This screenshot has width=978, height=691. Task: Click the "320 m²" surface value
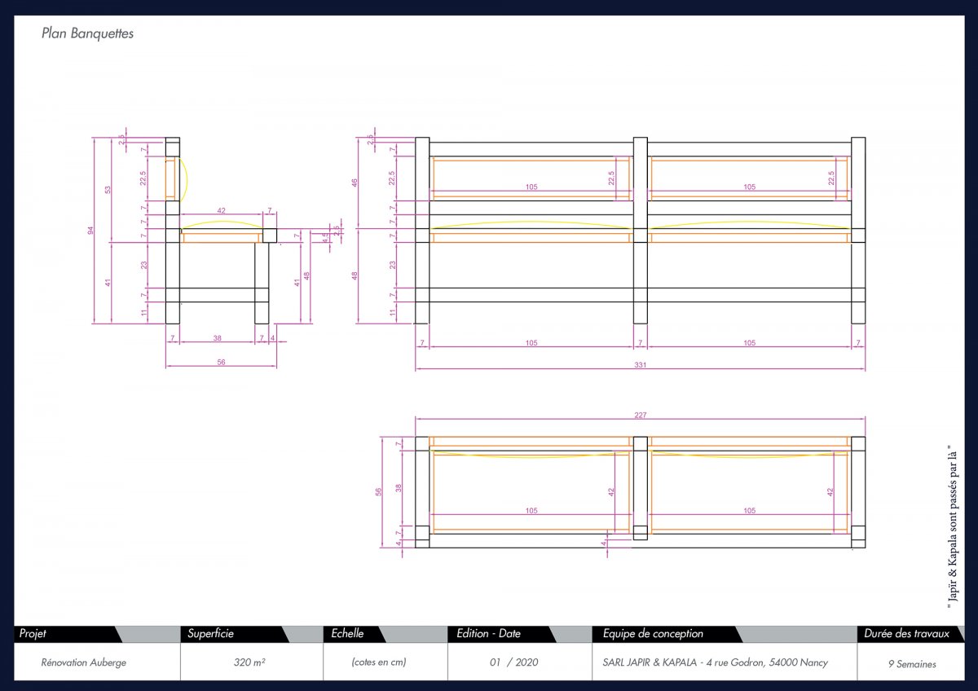[x=249, y=662]
